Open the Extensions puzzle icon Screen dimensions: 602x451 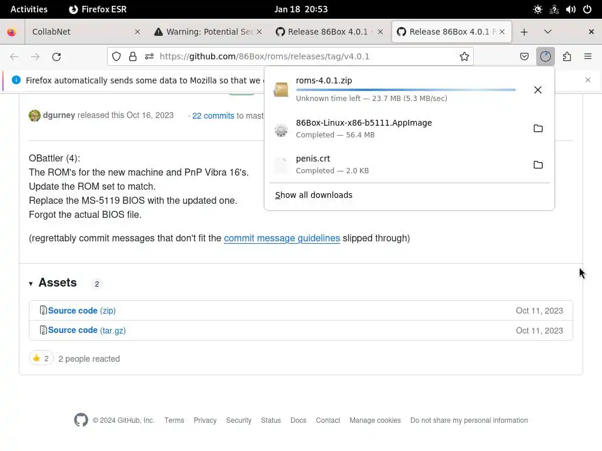567,57
